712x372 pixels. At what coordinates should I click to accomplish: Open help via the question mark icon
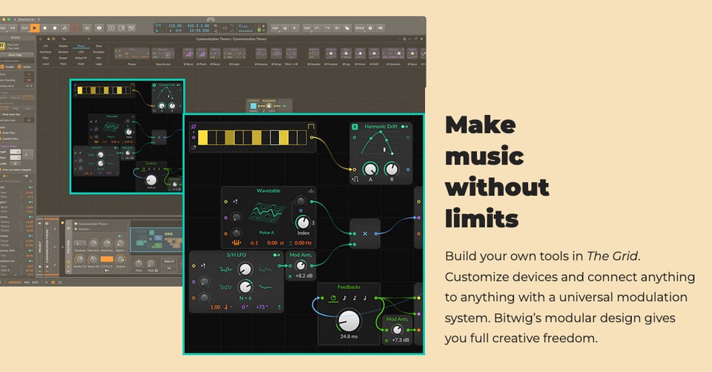tap(371, 27)
